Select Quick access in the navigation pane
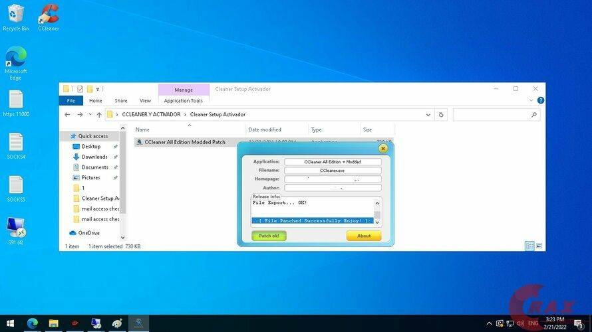592x332 pixels. [93, 136]
